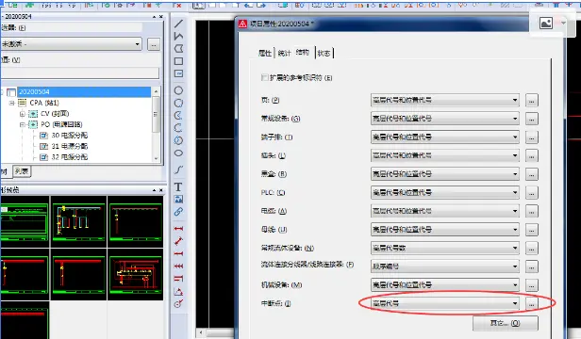Select the Sector drawing tool
This screenshot has height=339, width=581.
coord(178,140)
